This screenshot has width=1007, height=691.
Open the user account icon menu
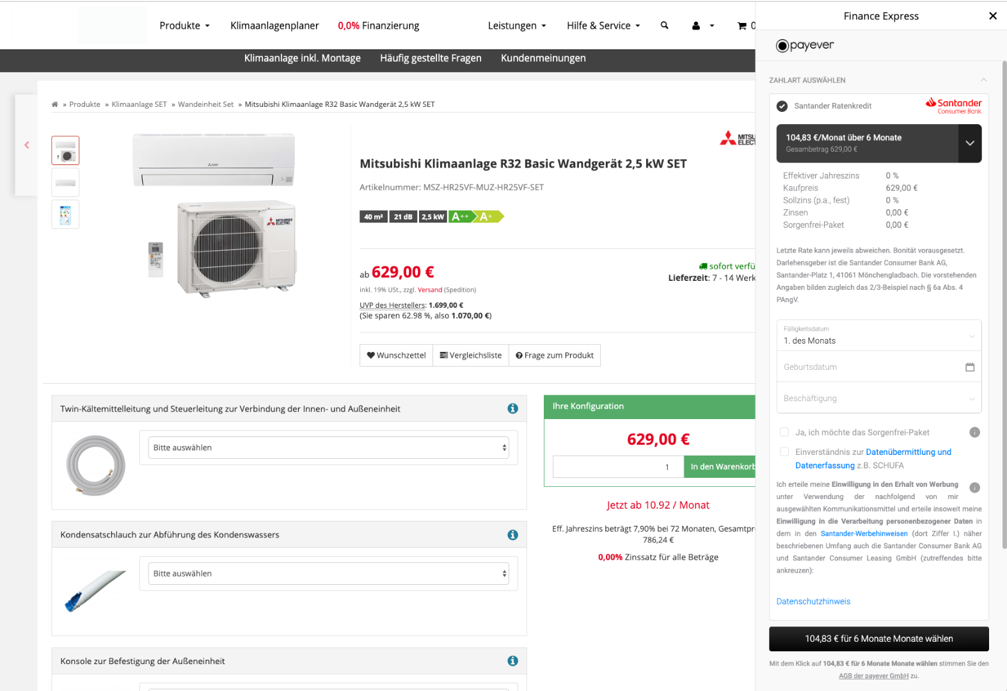(x=702, y=26)
